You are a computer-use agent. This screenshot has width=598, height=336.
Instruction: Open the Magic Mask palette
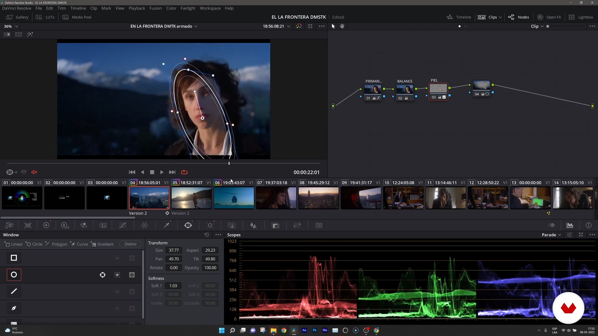coord(232,225)
